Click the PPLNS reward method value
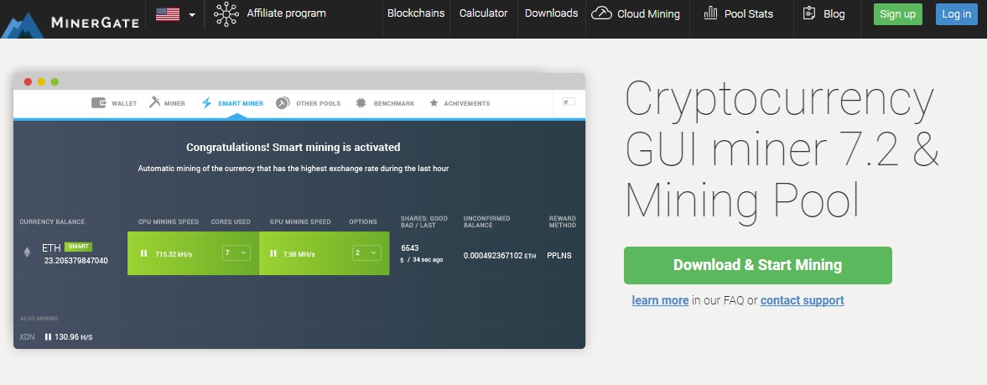 pos(559,255)
